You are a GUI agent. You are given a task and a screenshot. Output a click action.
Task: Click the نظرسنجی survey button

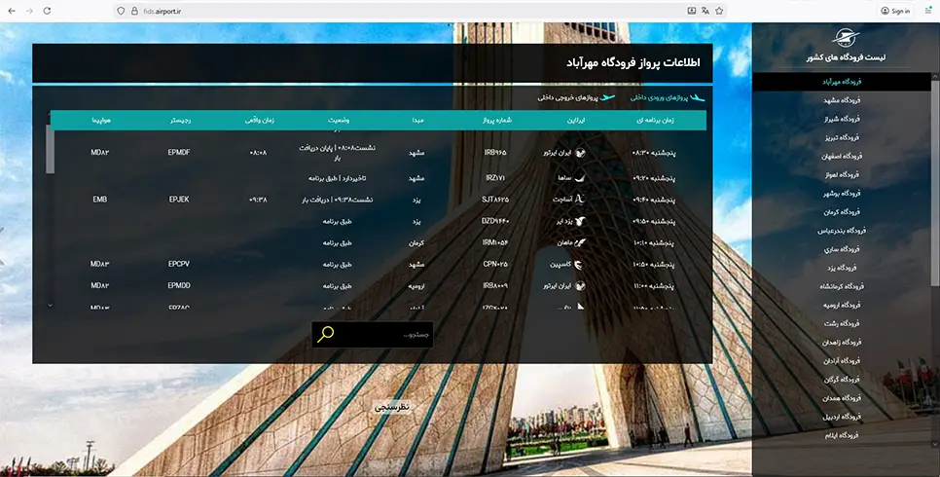pyautogui.click(x=392, y=407)
